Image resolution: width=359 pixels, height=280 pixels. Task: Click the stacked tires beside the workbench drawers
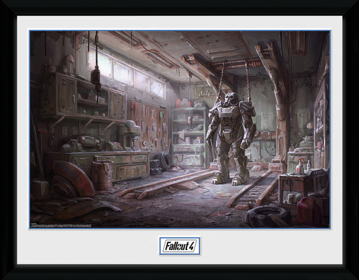[162, 161]
